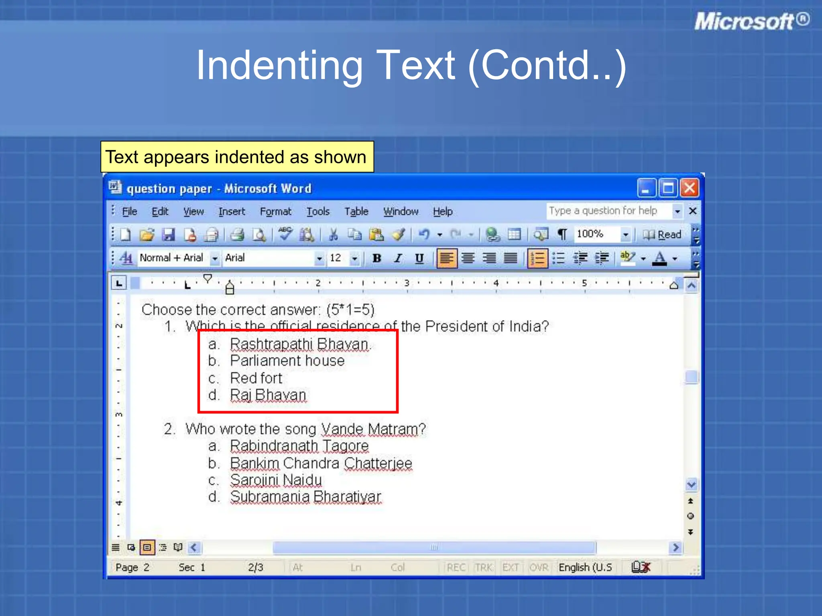Apply bulleted list formatting

(x=559, y=258)
